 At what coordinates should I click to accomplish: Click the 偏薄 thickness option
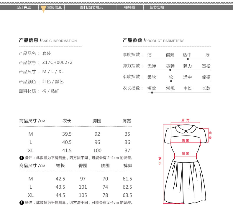tap(170, 55)
